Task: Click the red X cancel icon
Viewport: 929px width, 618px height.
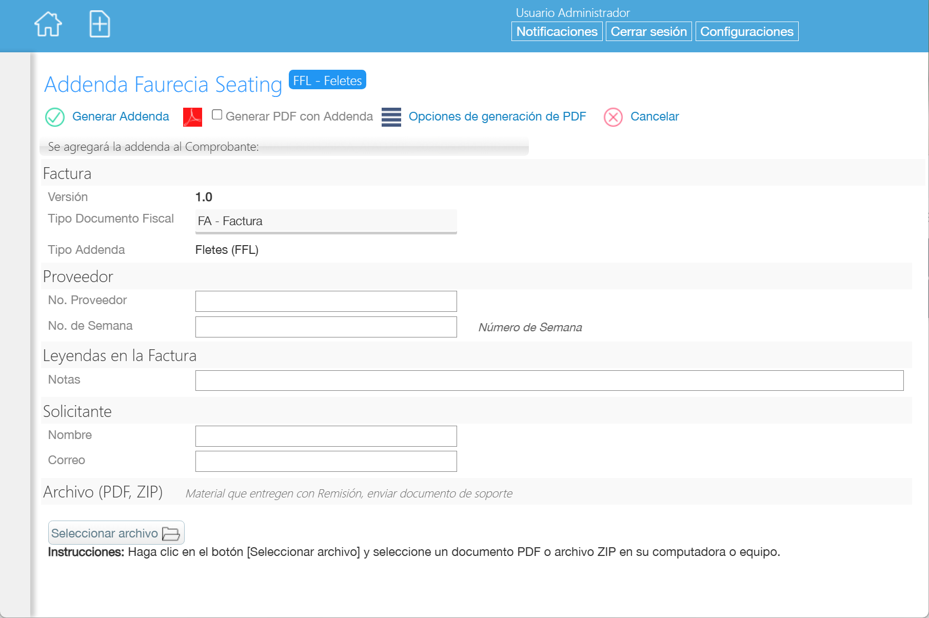Action: [613, 117]
